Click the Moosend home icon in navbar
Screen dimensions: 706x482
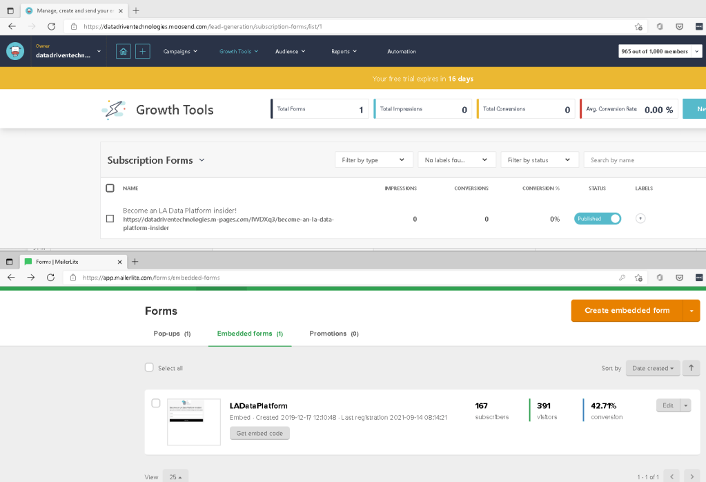[x=123, y=51]
